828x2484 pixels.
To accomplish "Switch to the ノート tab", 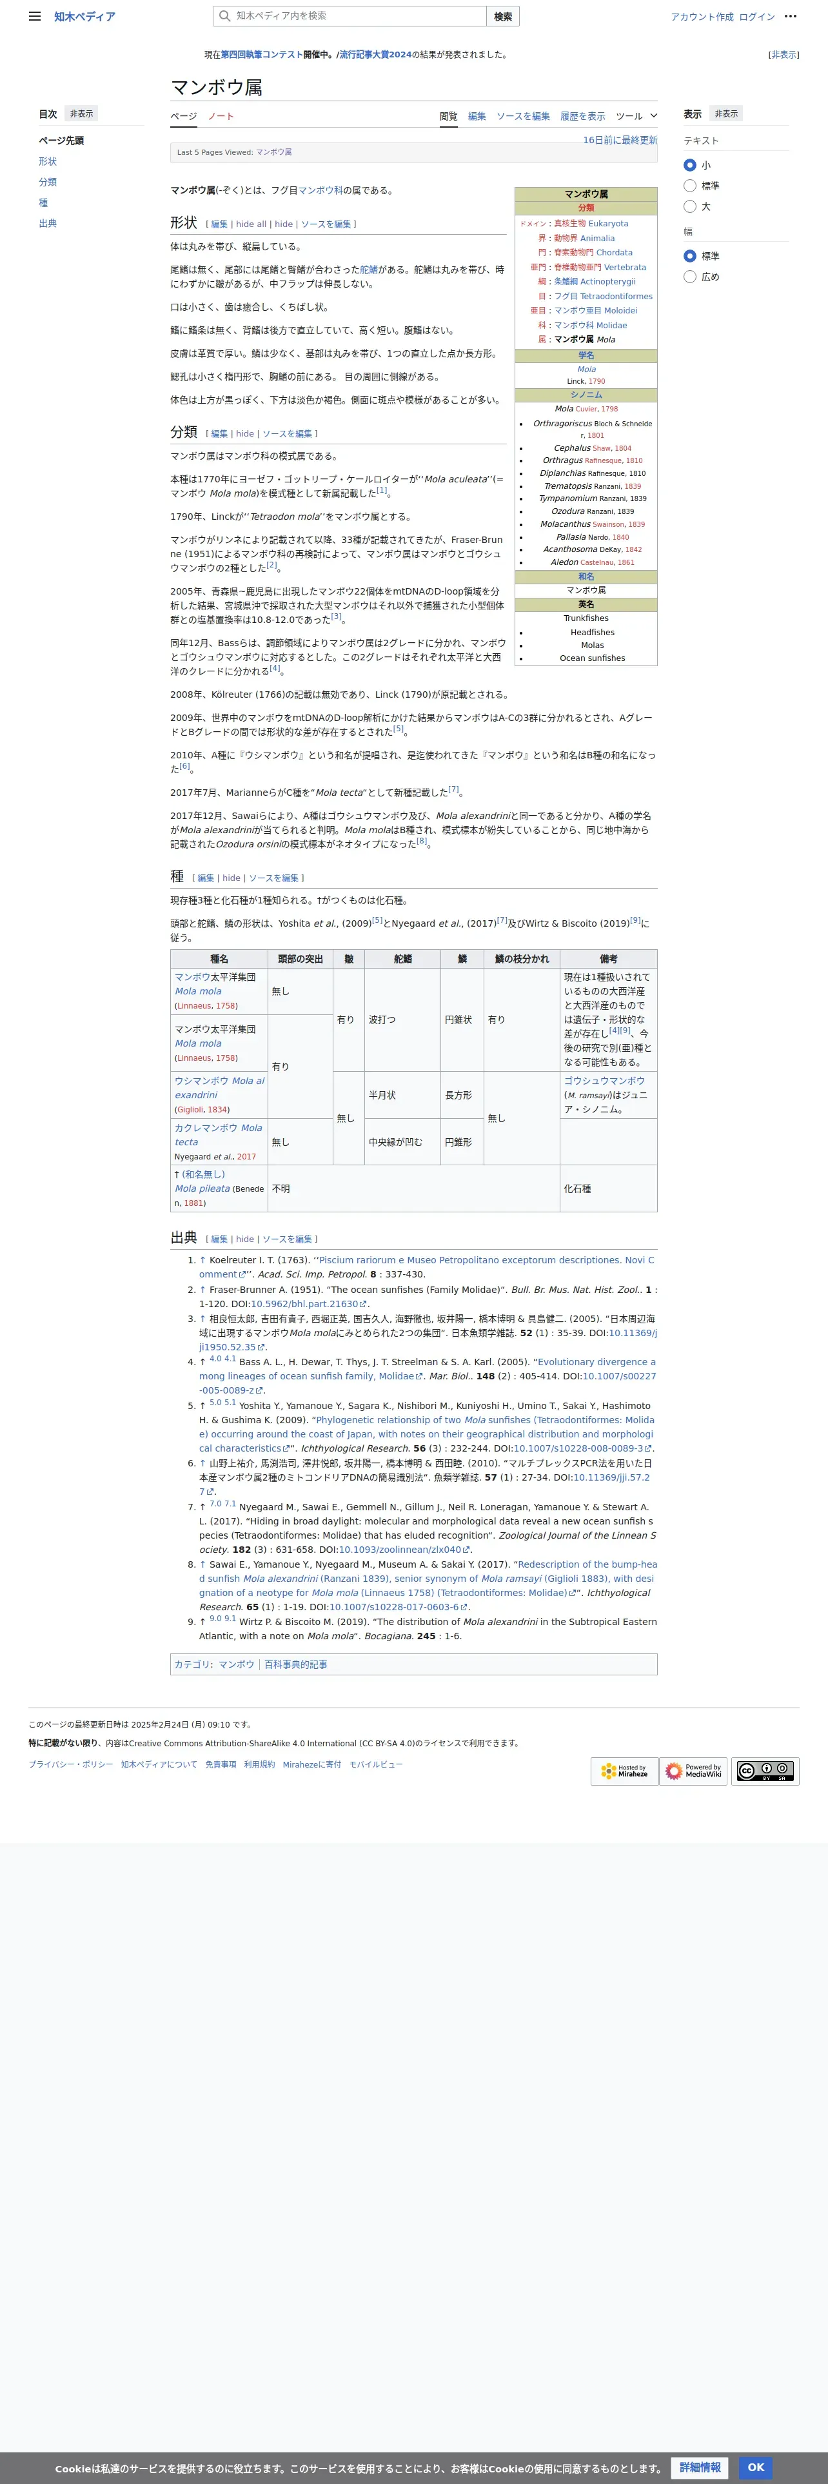I will (221, 115).
